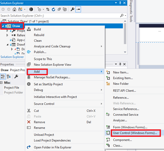
Task: Click the Alphabetical sort icon in Properties
Action: [x=9, y=77]
